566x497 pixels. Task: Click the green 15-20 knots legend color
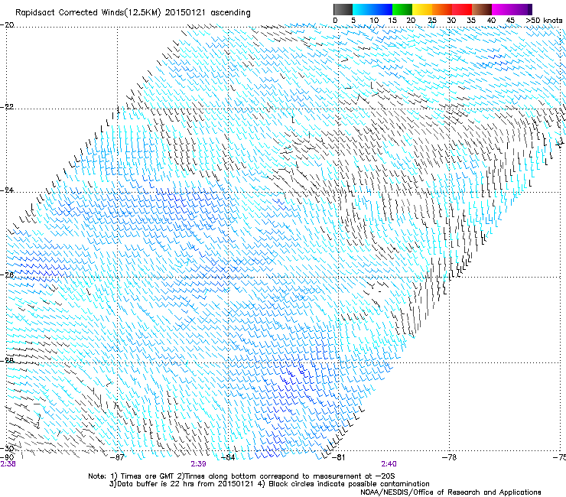402,9
